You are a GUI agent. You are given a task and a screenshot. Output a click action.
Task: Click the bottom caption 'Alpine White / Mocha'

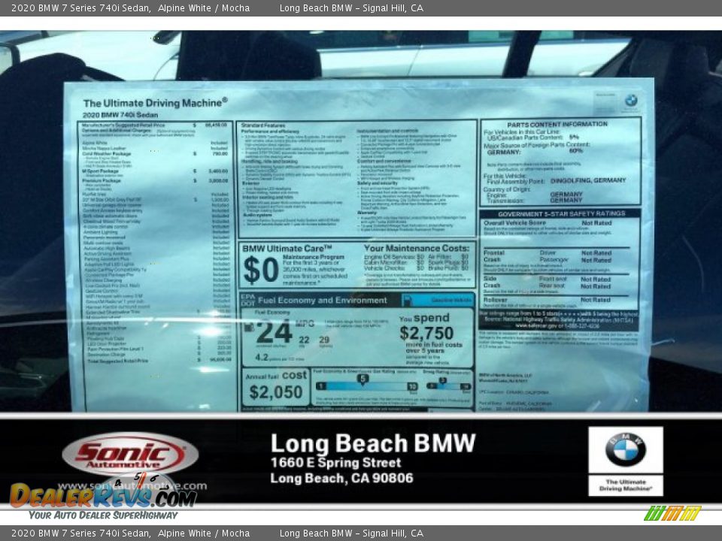pyautogui.click(x=204, y=533)
